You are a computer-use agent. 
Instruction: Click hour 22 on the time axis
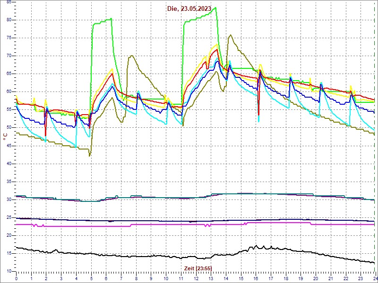pyautogui.click(x=345, y=278)
